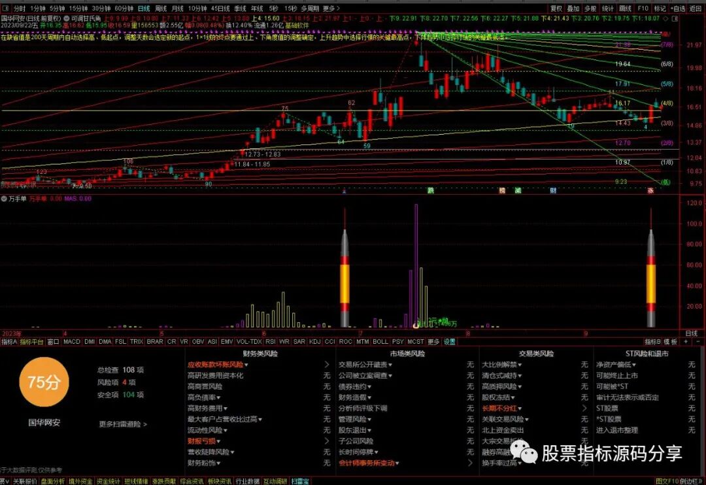Viewport: 706px width, 485px height.
Task: Click the 日线 label at date axis right
Action: (x=691, y=334)
